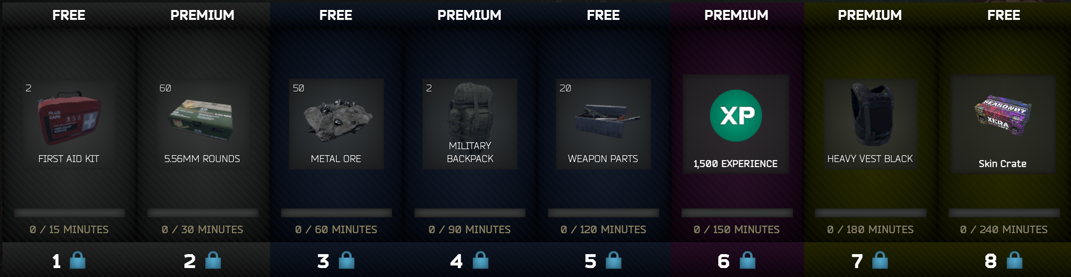Click the 0 / 15 minutes progress bar
This screenshot has height=277, width=1071.
point(69,213)
